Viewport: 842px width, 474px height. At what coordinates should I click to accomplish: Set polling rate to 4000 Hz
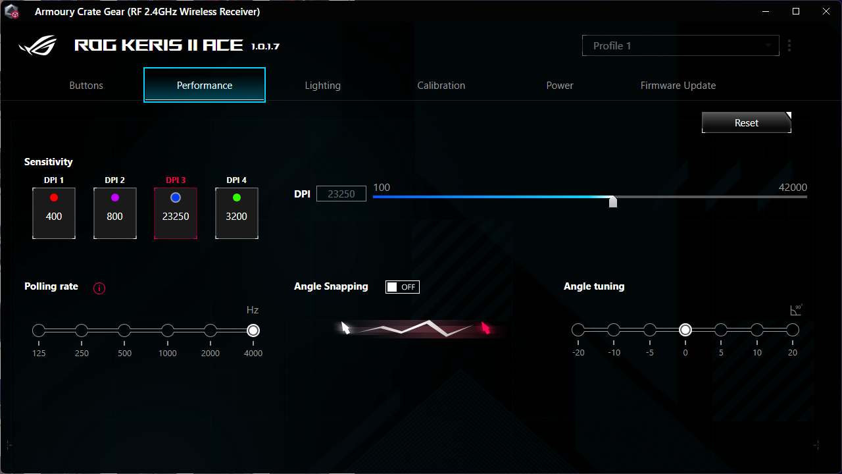(253, 330)
